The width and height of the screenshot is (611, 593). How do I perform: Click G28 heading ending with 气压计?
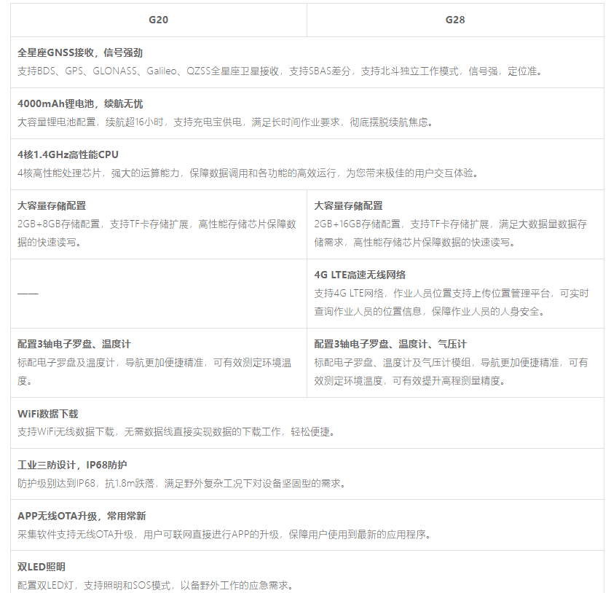click(x=390, y=344)
